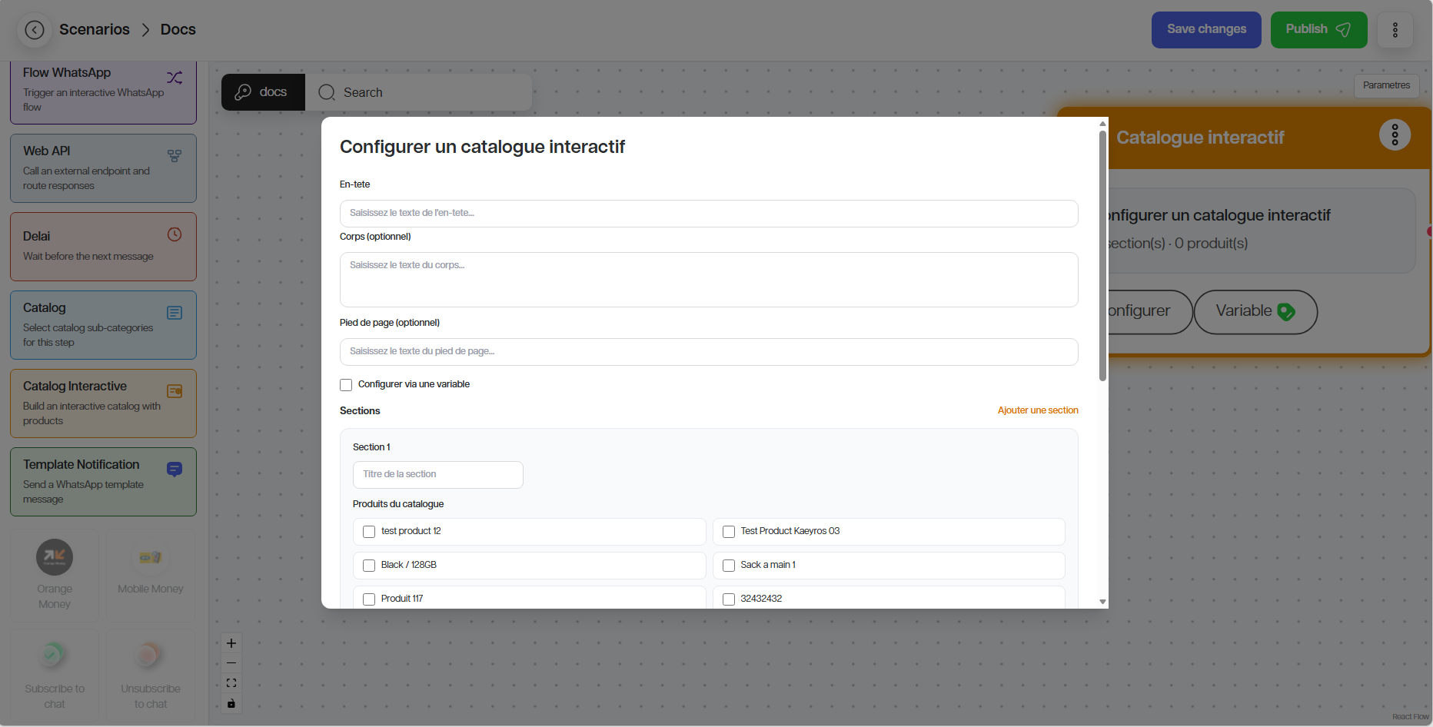Click Ajouter une section link
Viewport: 1433px width, 727px height.
pyautogui.click(x=1037, y=410)
